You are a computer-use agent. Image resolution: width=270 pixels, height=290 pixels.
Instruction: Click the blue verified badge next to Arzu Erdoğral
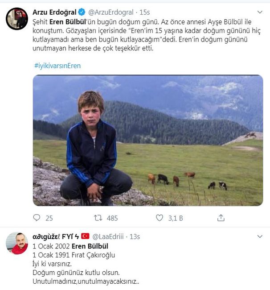coord(82,12)
